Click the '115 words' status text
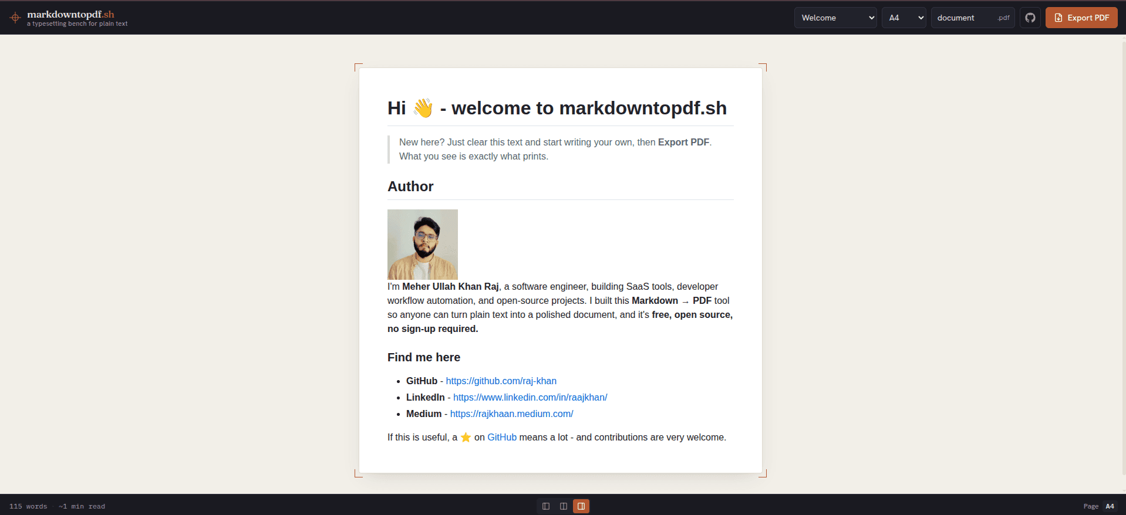The width and height of the screenshot is (1126, 515). (x=28, y=506)
